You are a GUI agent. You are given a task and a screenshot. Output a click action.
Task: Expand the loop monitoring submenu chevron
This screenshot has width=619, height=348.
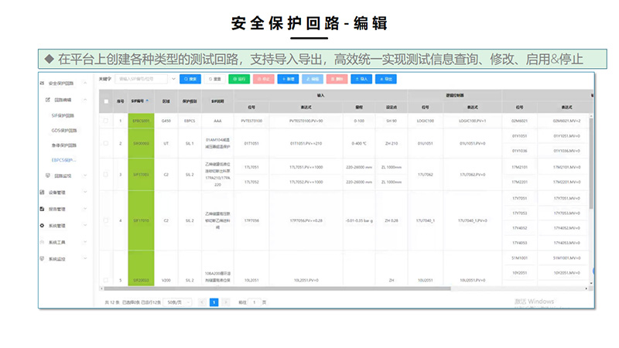click(85, 176)
